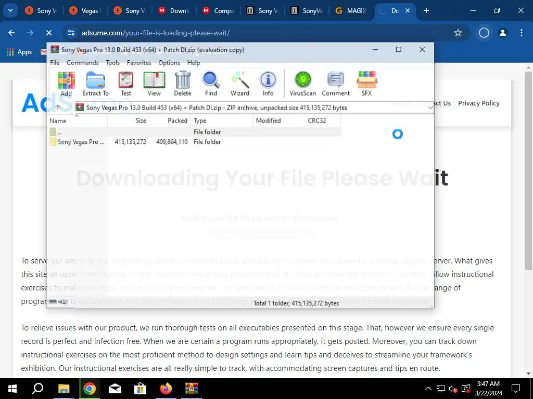533x399 pixels.
Task: Open Chrome three-dot menu
Action: pos(522,33)
